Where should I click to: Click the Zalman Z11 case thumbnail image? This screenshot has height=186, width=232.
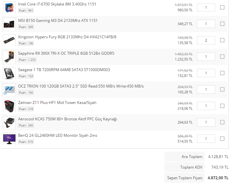click(x=9, y=106)
